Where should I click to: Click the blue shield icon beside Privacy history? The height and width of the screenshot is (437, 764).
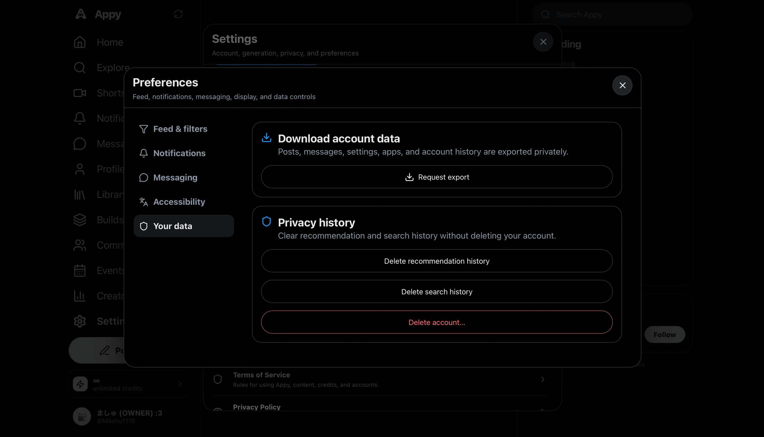coord(267,221)
